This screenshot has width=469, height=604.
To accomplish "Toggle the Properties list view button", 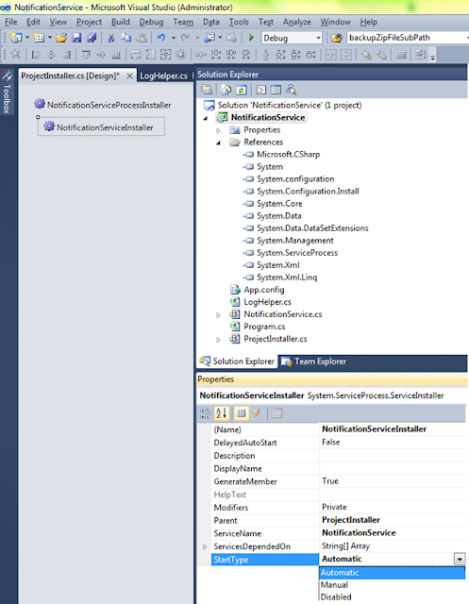I will 242,413.
